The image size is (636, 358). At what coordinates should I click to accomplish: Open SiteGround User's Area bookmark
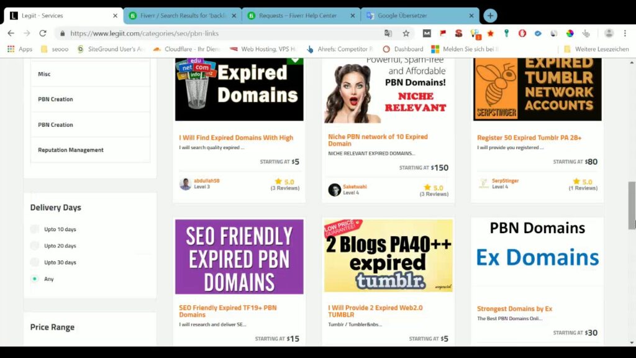111,49
